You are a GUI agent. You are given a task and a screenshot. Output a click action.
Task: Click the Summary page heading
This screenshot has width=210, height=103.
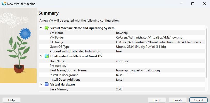[49, 13]
